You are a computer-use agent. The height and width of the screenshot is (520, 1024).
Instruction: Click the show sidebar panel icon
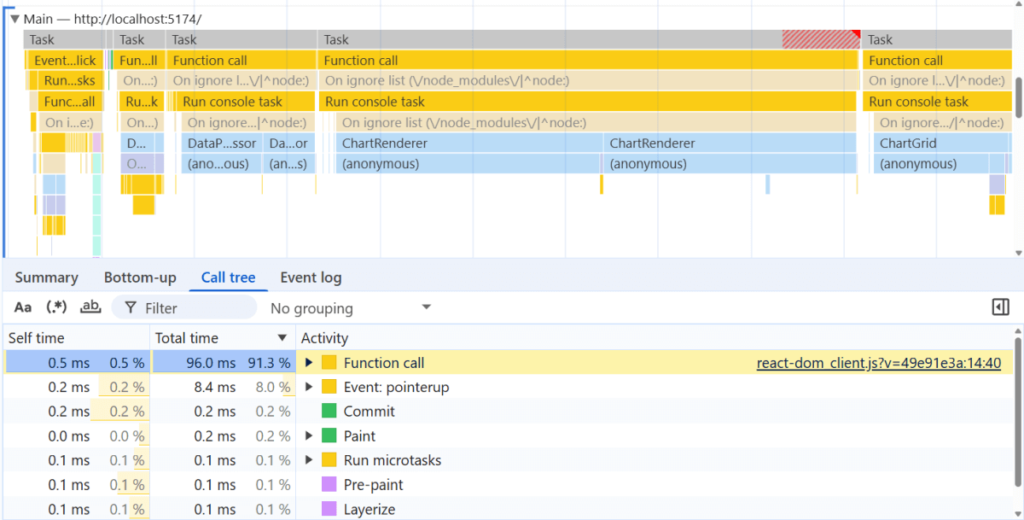point(1000,307)
